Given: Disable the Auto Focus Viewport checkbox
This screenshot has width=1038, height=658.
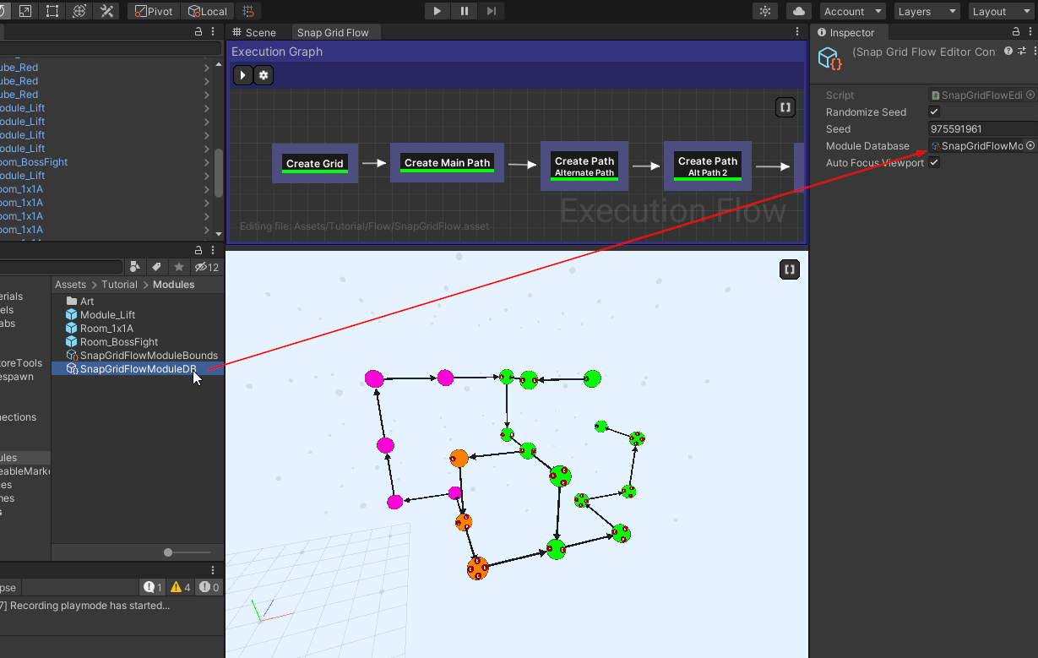Looking at the screenshot, I should tap(934, 163).
